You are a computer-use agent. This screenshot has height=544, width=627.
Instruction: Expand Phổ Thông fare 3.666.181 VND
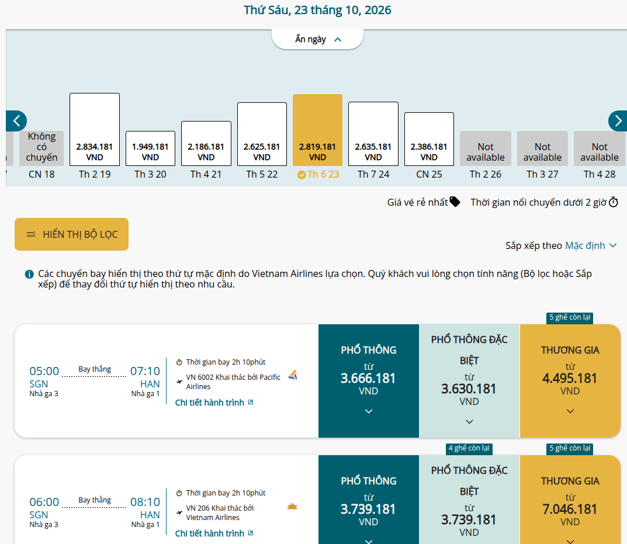[369, 381]
